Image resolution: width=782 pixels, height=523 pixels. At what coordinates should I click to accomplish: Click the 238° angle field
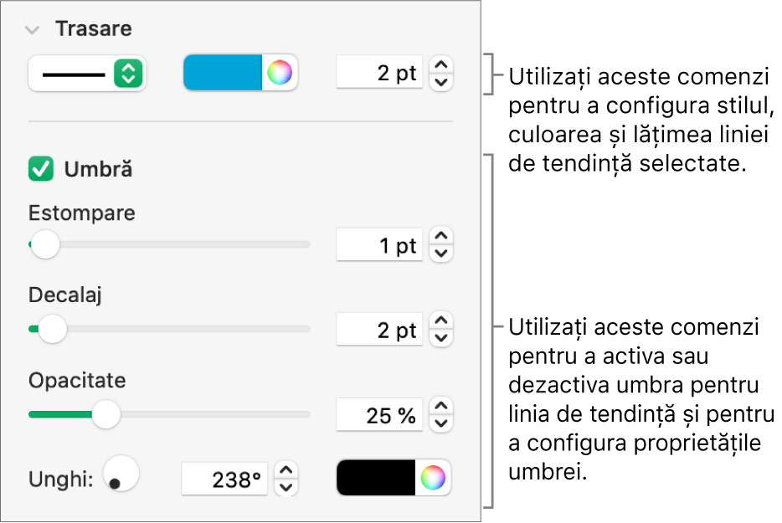[226, 479]
